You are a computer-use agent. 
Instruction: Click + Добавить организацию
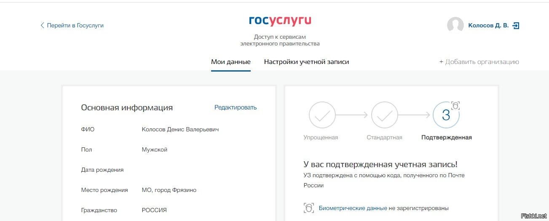479,62
